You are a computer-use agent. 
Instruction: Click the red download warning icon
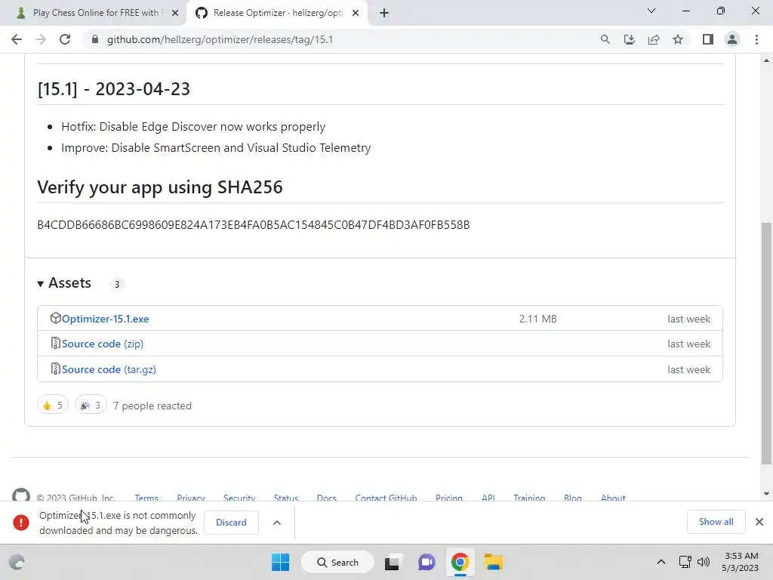(21, 523)
